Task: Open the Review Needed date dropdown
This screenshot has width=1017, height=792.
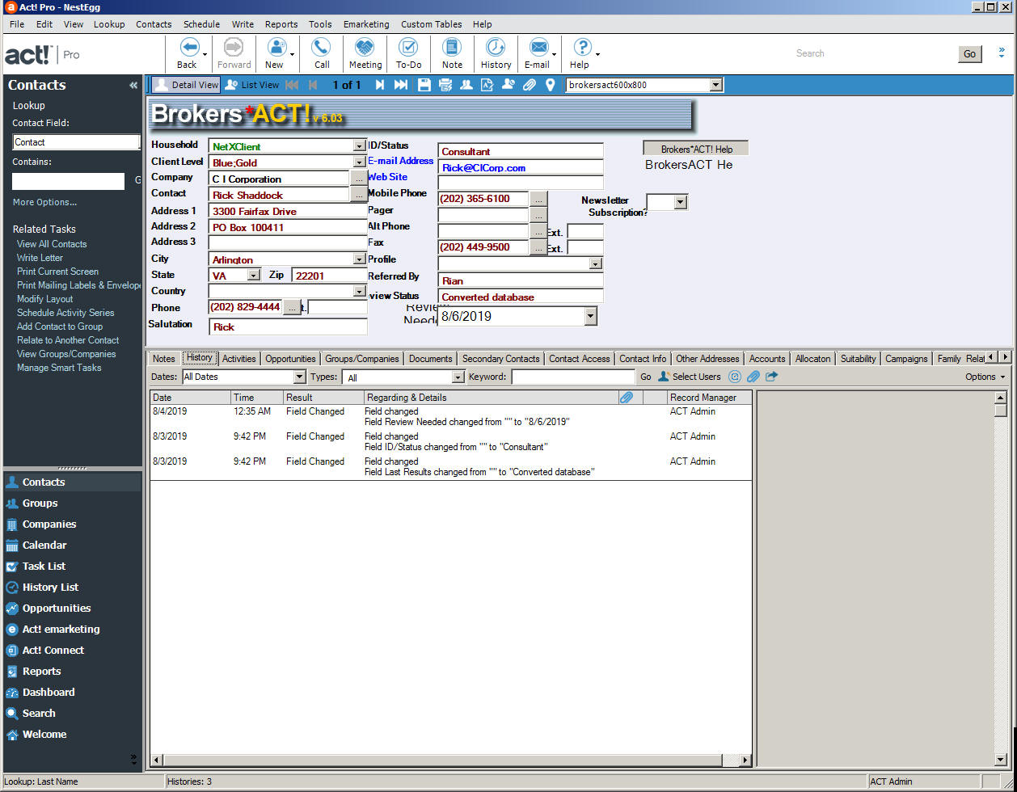Action: coord(591,317)
